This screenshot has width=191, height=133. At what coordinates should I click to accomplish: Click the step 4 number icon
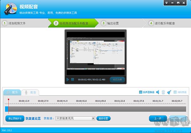151,23
